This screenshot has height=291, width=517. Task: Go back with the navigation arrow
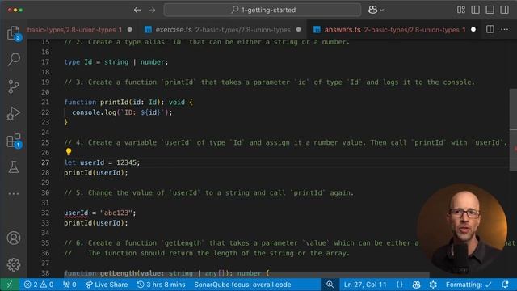click(x=137, y=10)
